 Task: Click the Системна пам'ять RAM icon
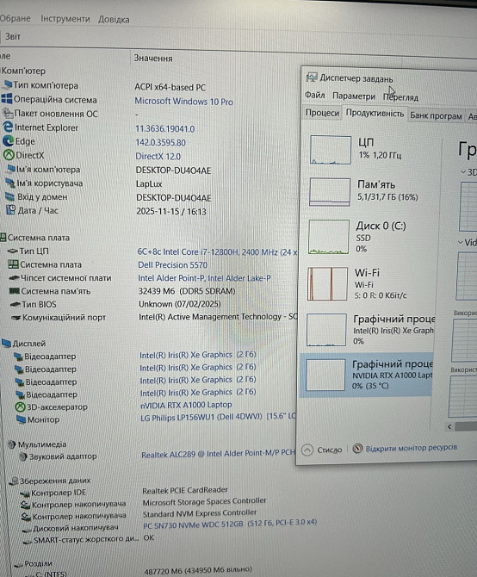(x=15, y=291)
